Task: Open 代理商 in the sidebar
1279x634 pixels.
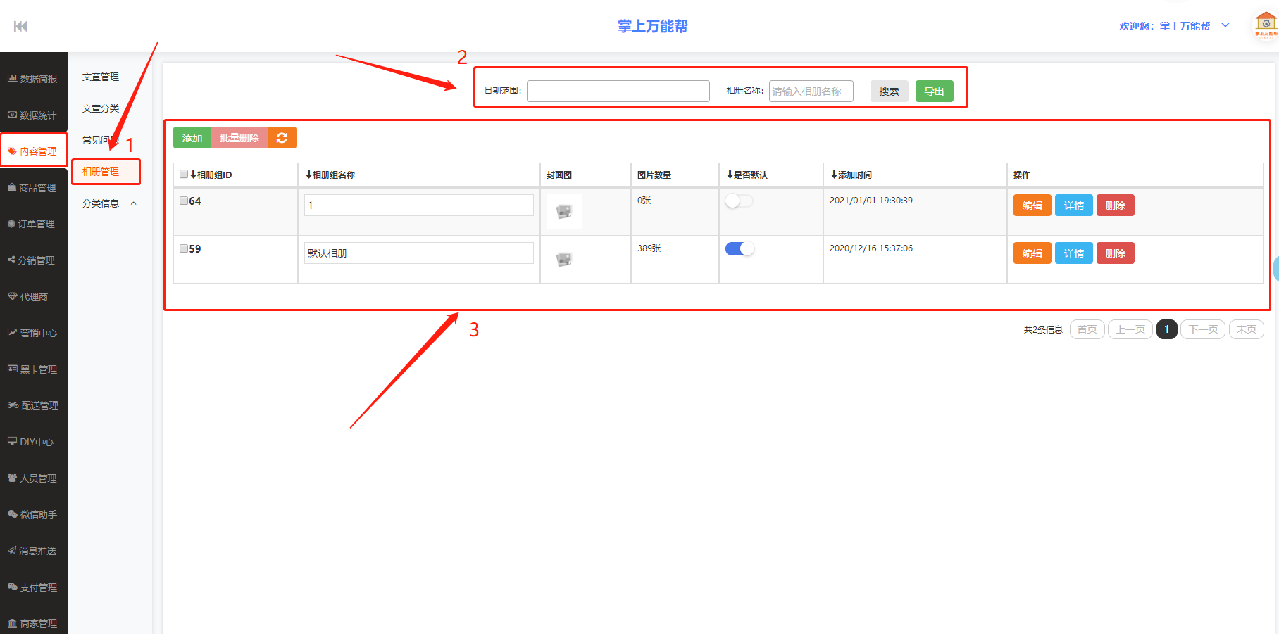Action: coord(33,297)
